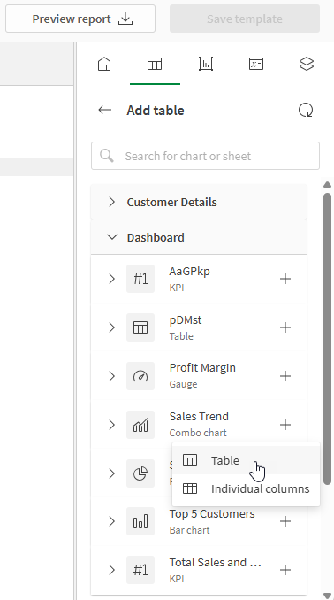The image size is (334, 600).
Task: Expand the pie chart item
Action: [x=111, y=473]
